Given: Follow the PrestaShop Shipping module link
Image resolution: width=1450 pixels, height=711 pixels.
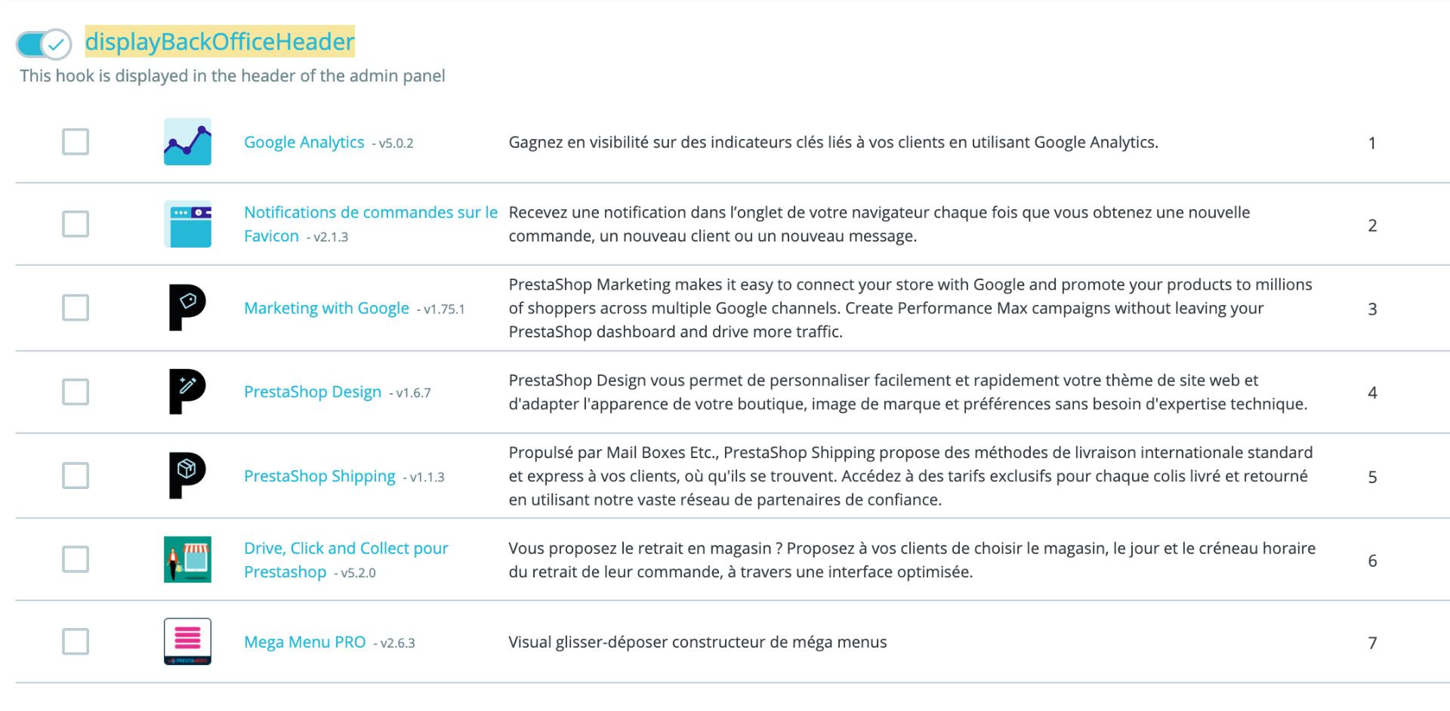Looking at the screenshot, I should [319, 476].
